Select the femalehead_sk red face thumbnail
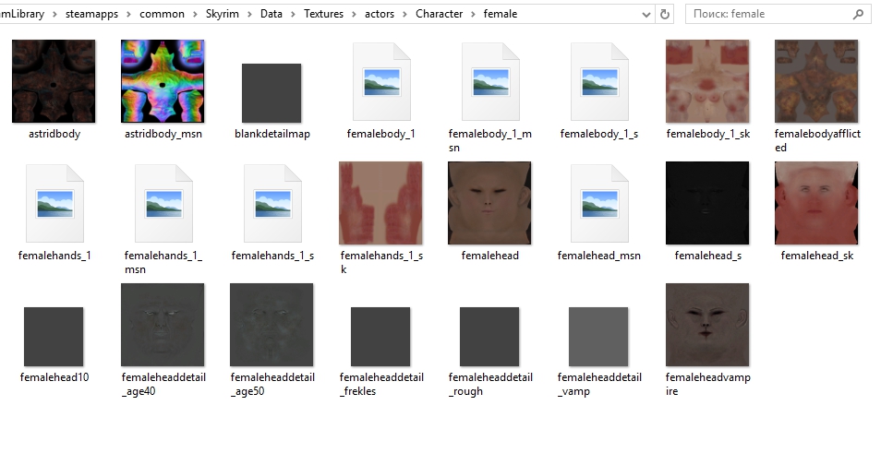 click(x=816, y=203)
